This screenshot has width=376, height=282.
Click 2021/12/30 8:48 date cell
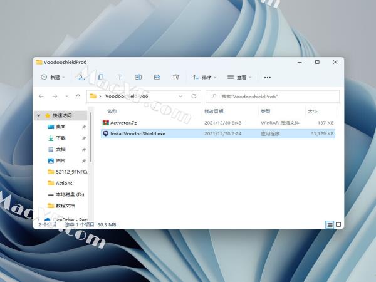[222, 123]
